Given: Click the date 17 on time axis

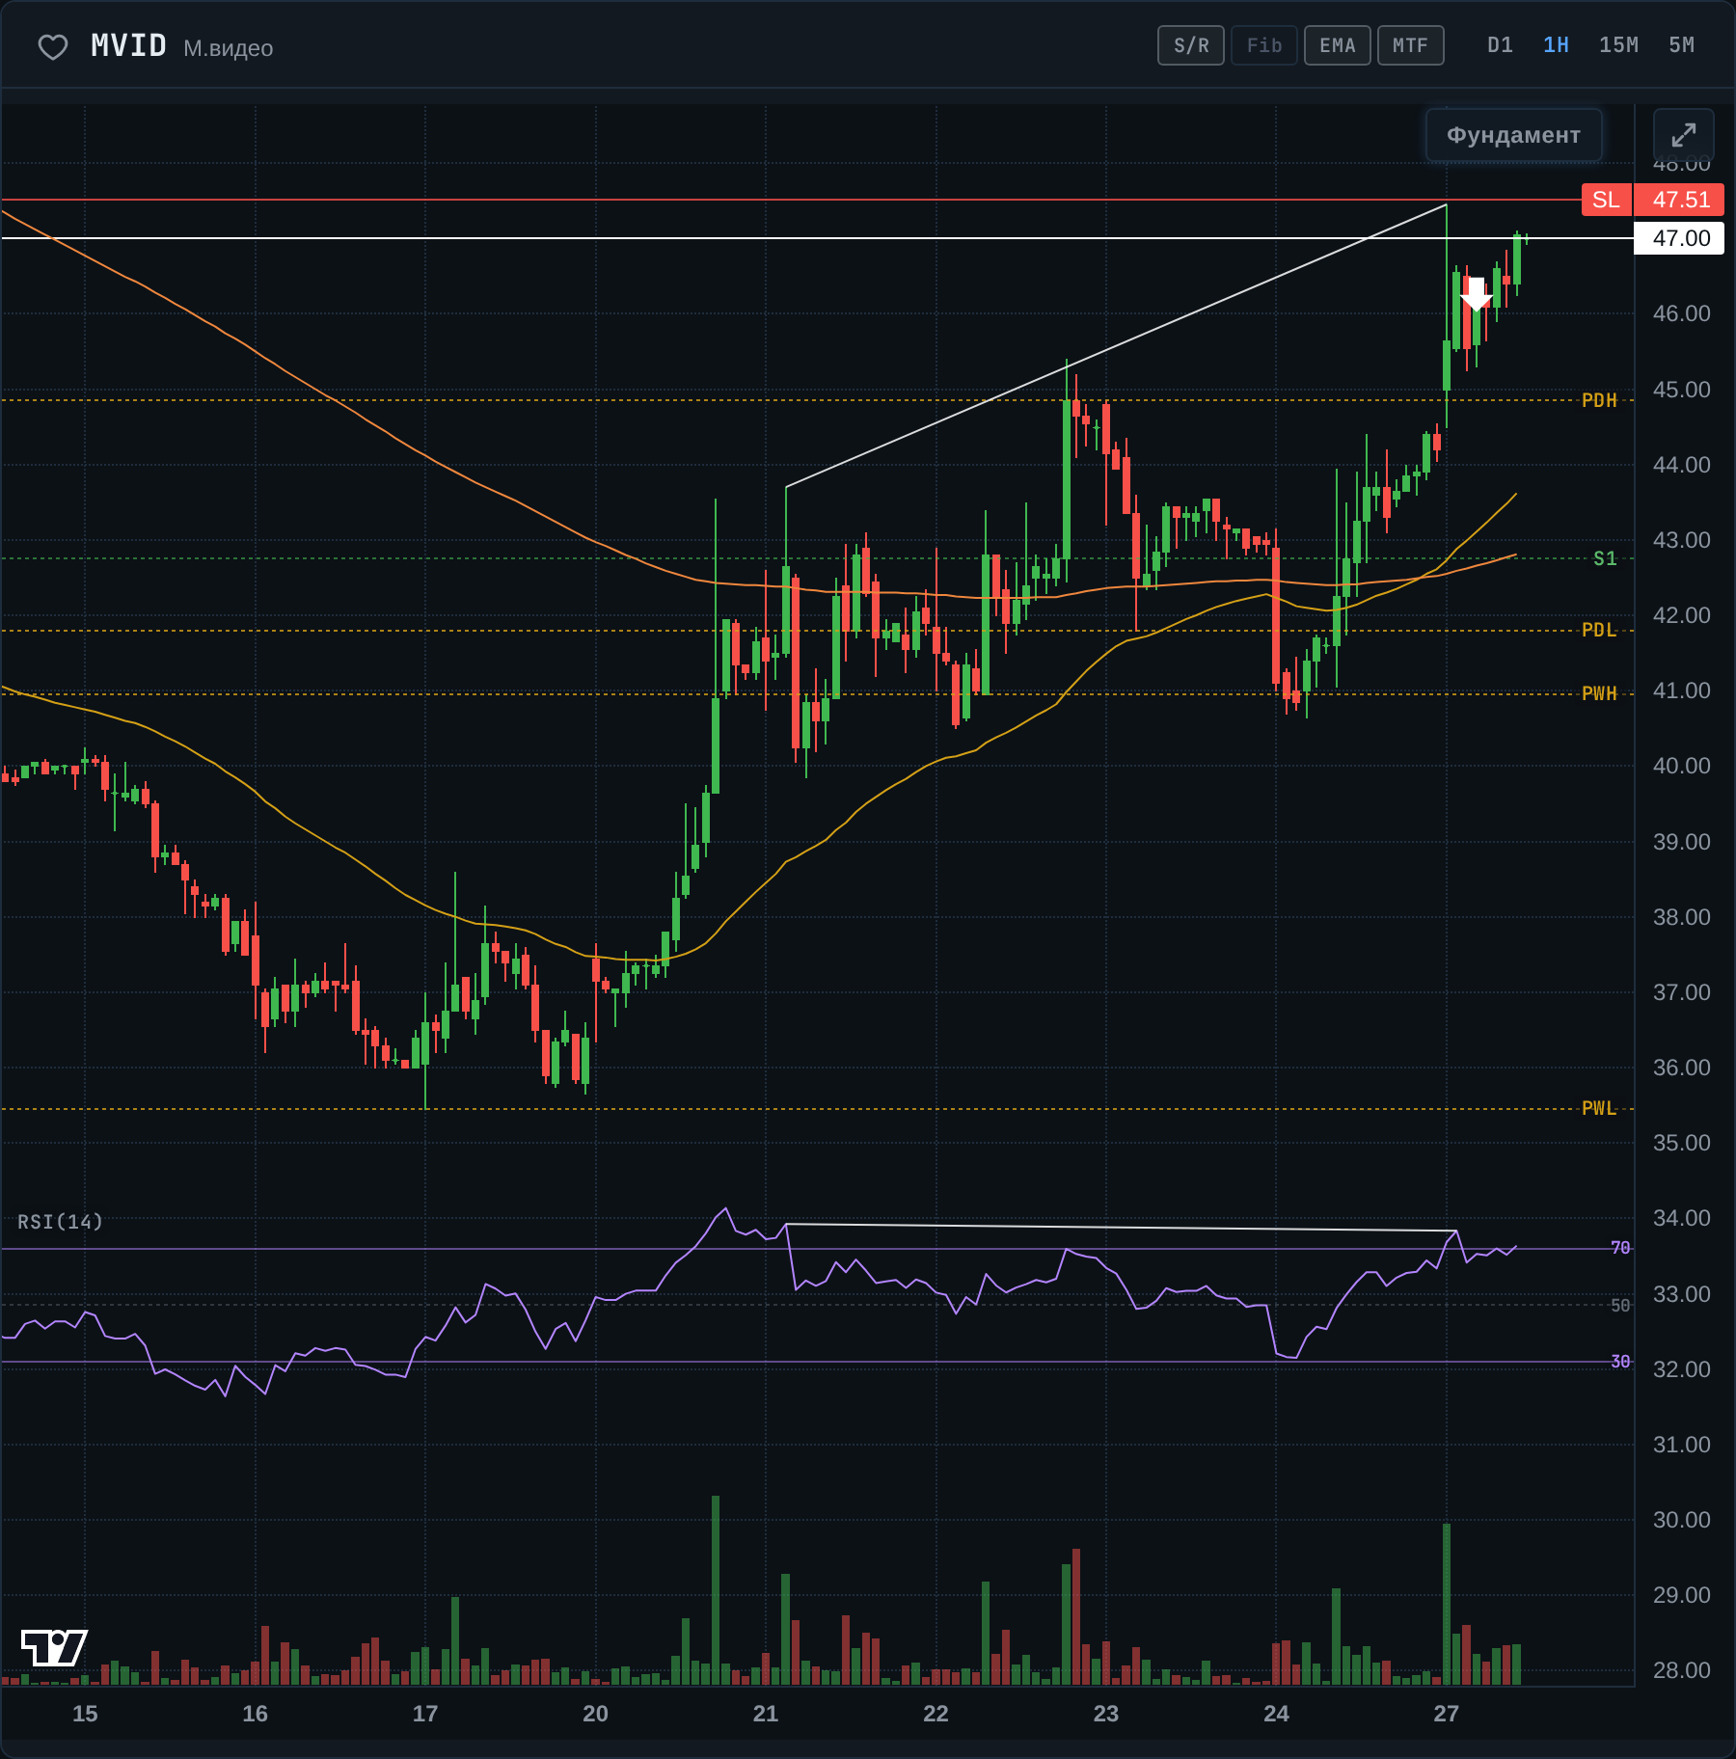Looking at the screenshot, I should point(425,1714).
